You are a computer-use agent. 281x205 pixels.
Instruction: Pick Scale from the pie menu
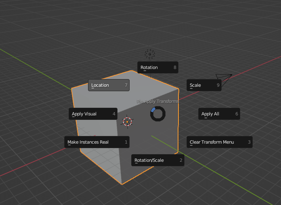point(204,85)
